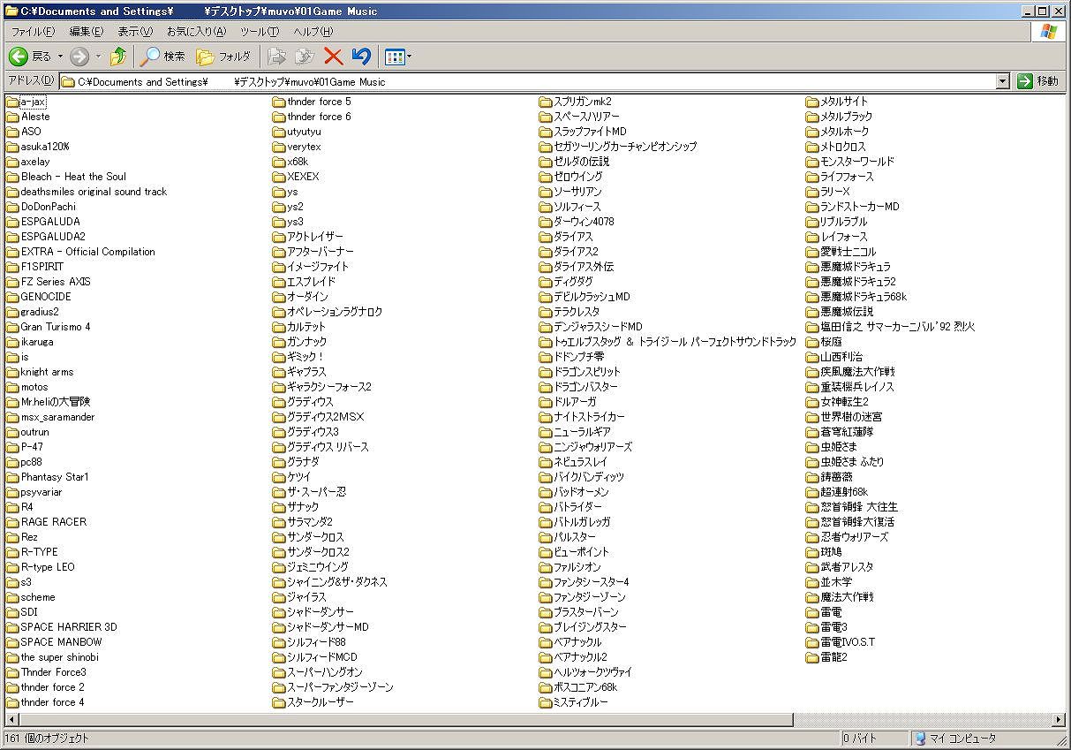
Task: Select 'グラディウス2MSX' folder name
Action: click(325, 417)
